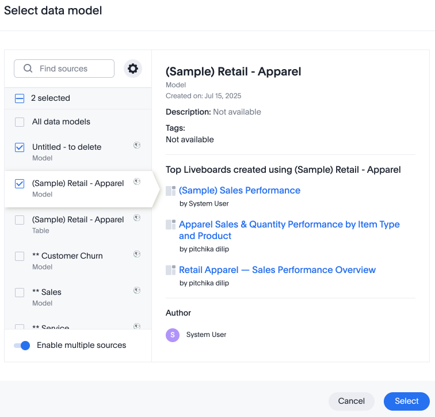Open Apparel Sales & Quantity Performance by Item Type link
Screen dimensions: 435x417
[x=289, y=230]
